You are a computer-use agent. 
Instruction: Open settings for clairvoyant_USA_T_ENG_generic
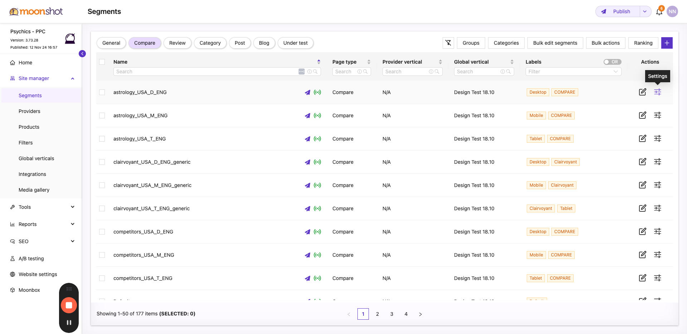[x=658, y=208]
